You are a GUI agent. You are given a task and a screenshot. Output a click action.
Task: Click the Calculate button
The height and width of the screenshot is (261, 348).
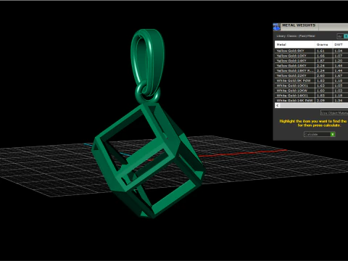(319, 134)
